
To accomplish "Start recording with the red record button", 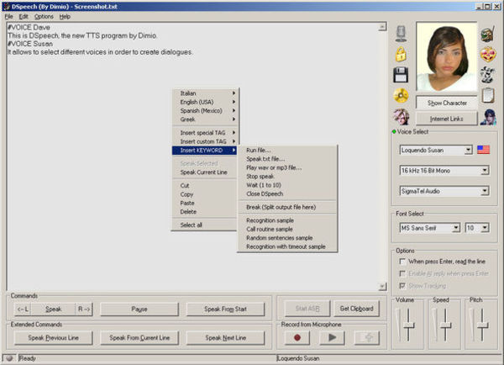I will tap(297, 337).
